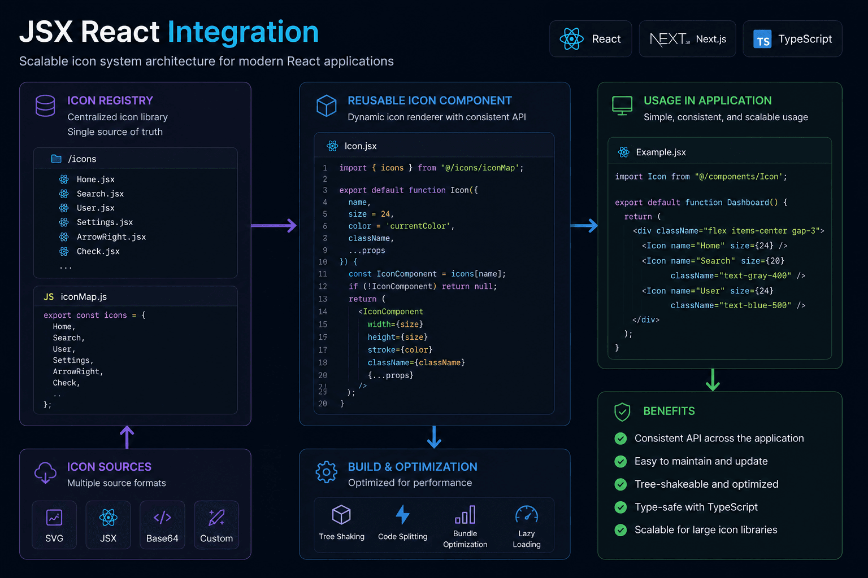
Task: Click the ICON SOURCES heading
Action: tap(109, 467)
